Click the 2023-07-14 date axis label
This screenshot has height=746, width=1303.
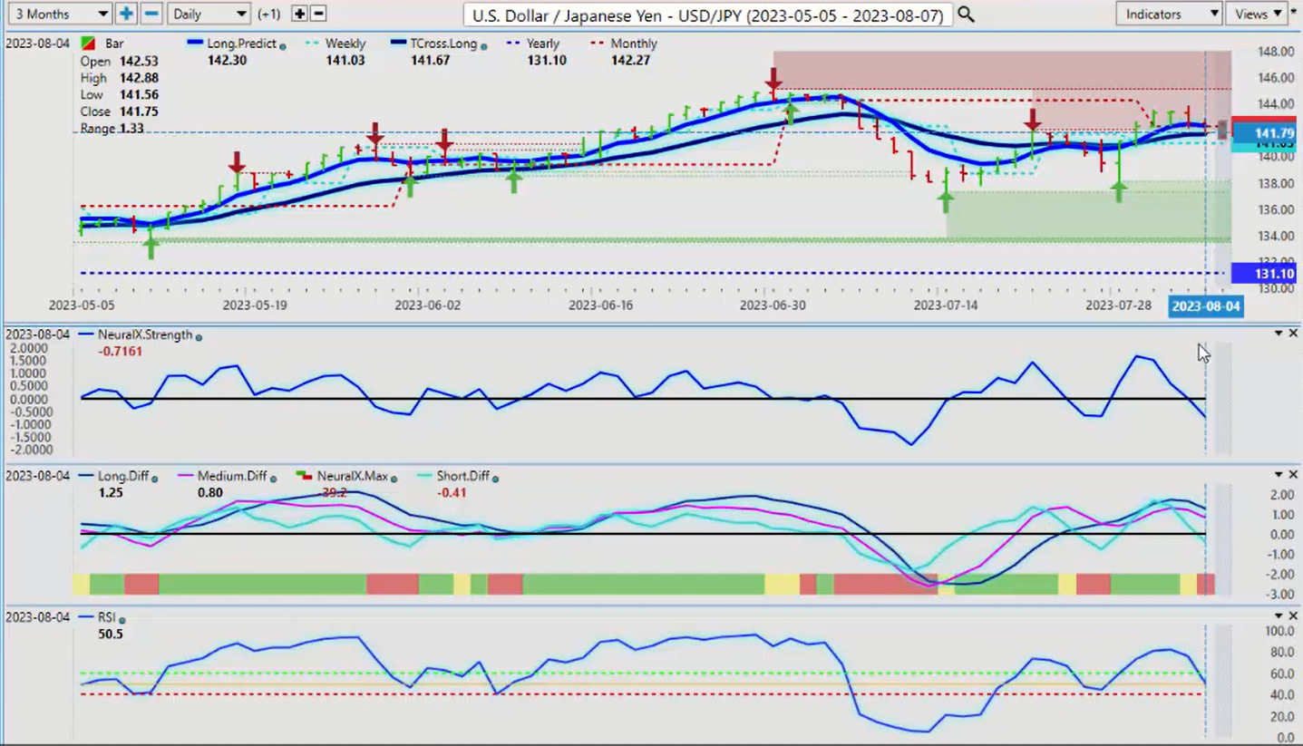(946, 305)
